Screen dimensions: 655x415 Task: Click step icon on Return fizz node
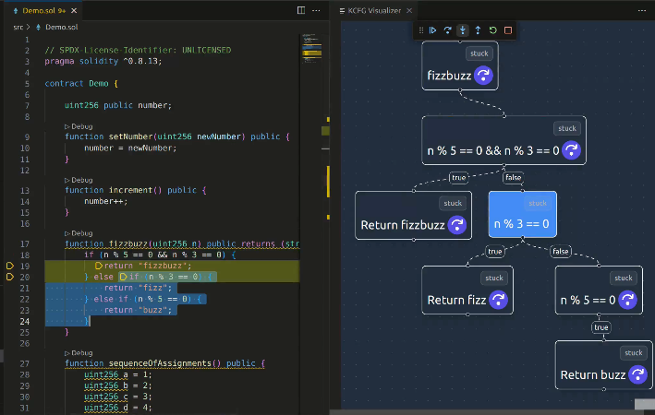click(498, 300)
